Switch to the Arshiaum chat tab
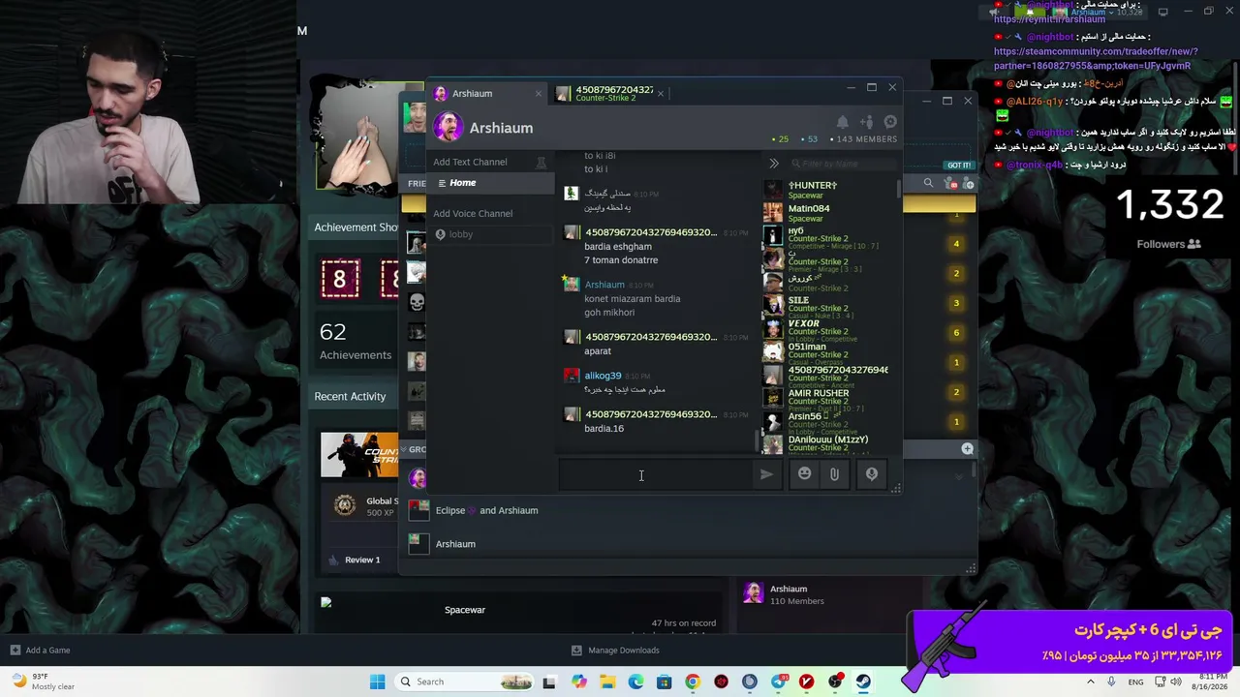This screenshot has height=697, width=1240. point(487,93)
